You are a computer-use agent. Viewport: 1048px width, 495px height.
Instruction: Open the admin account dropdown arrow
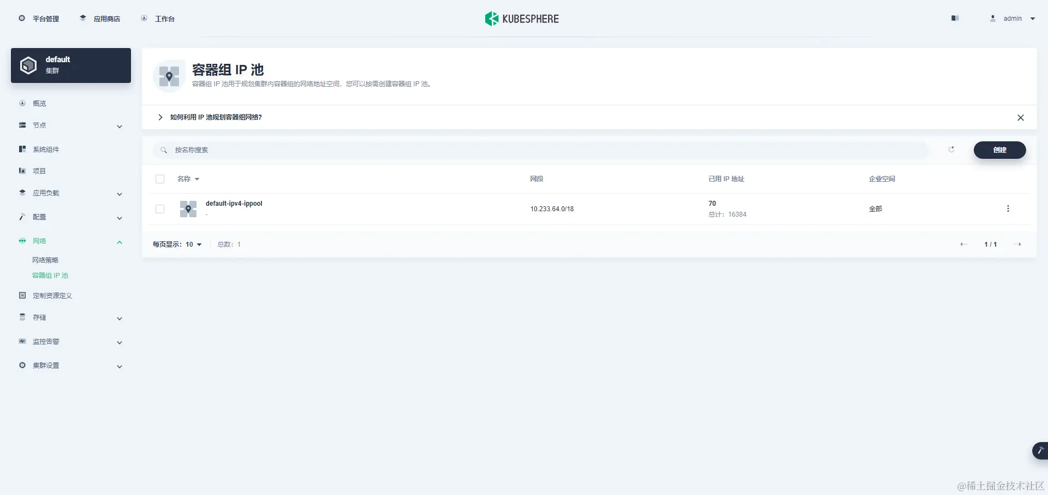1033,19
